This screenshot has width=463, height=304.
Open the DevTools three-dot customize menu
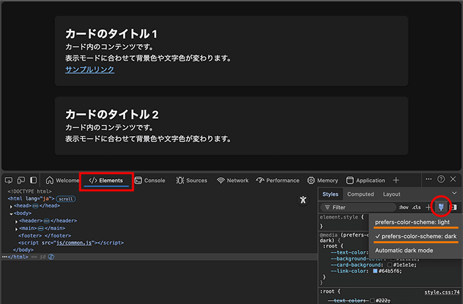coord(429,179)
